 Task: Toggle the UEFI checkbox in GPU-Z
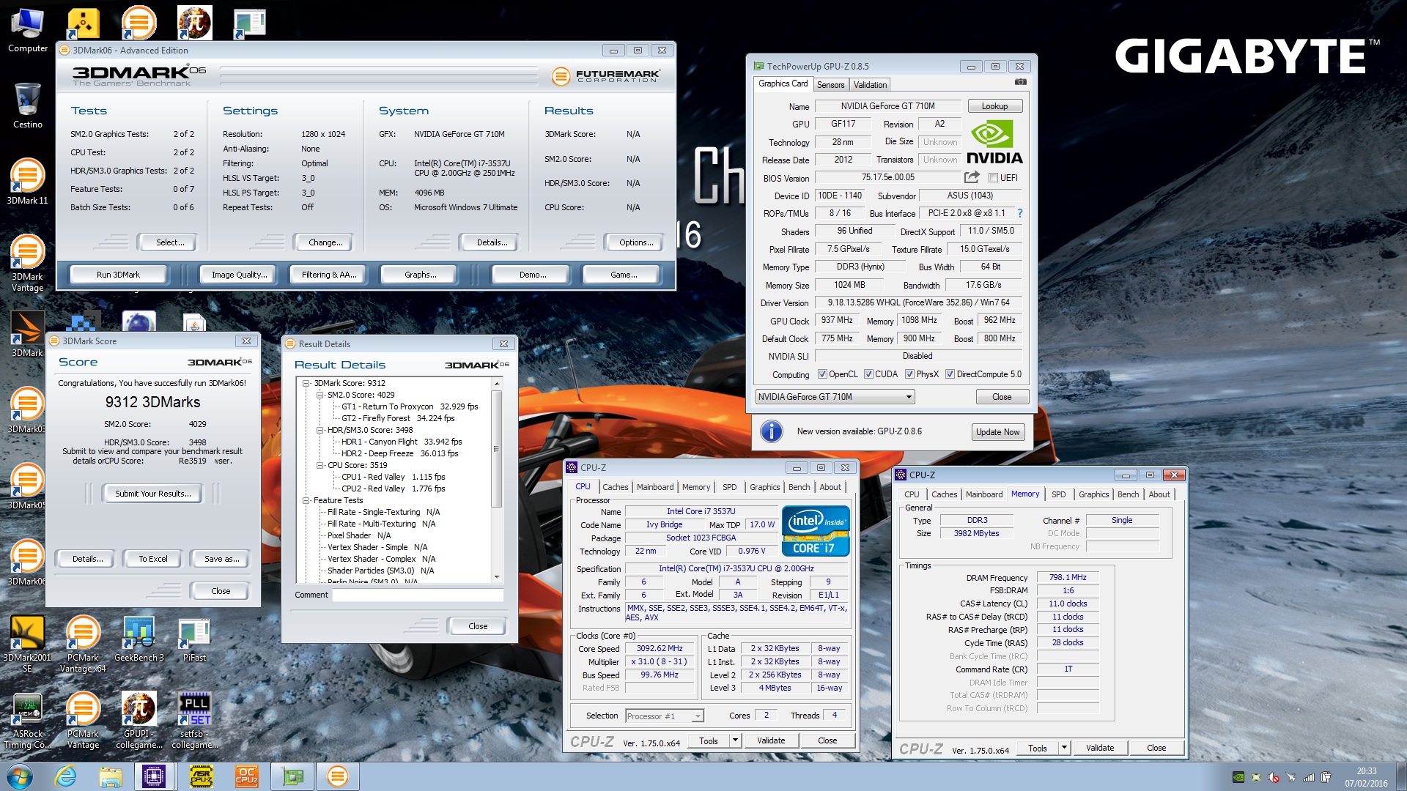pos(993,178)
